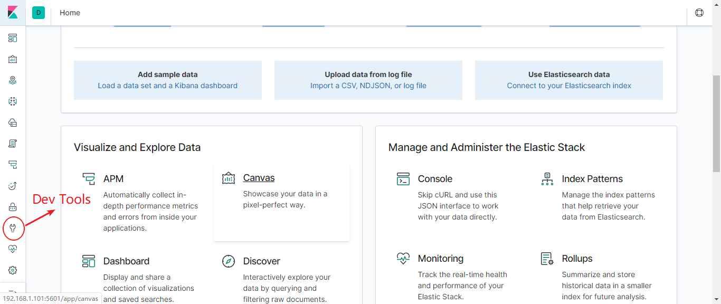
Task: Click Load a data set and a Kibana dashboard
Action: [x=168, y=85]
